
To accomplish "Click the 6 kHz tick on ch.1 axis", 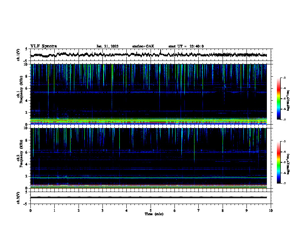I will click(x=27, y=88).
